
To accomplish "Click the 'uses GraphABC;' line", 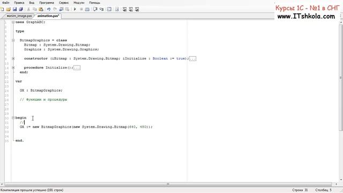I will [x=31, y=22].
